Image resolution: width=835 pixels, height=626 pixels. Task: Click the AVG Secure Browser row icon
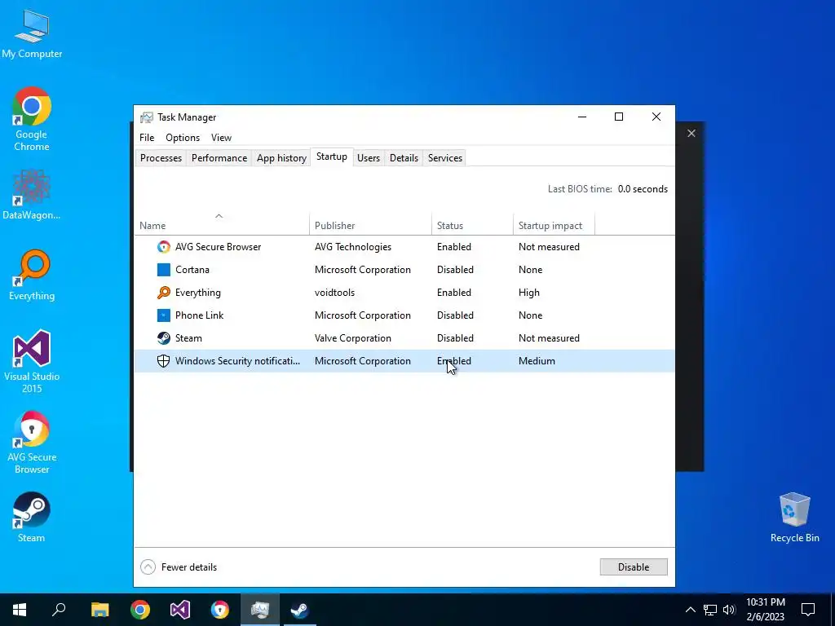(x=163, y=247)
